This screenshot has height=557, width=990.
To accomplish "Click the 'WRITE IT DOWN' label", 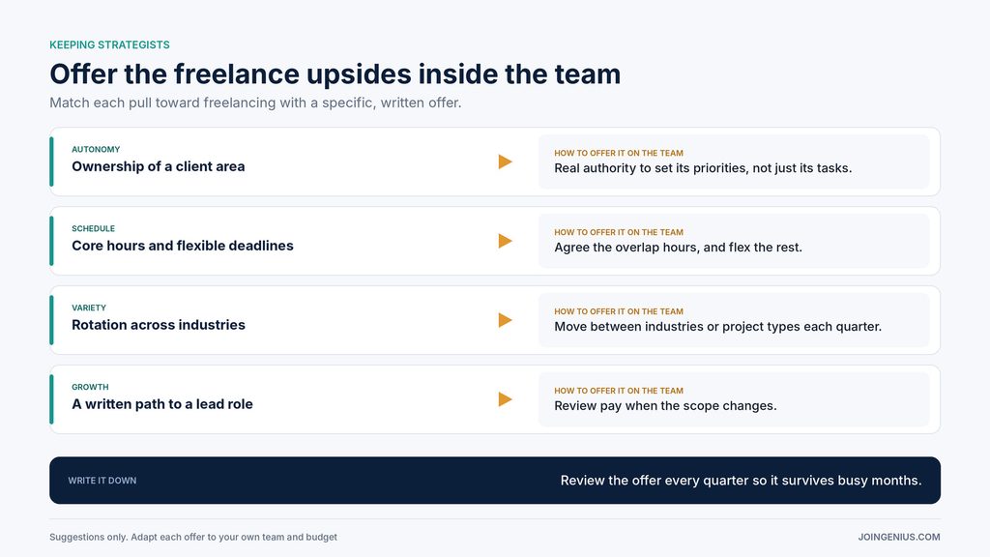I will click(x=102, y=481).
